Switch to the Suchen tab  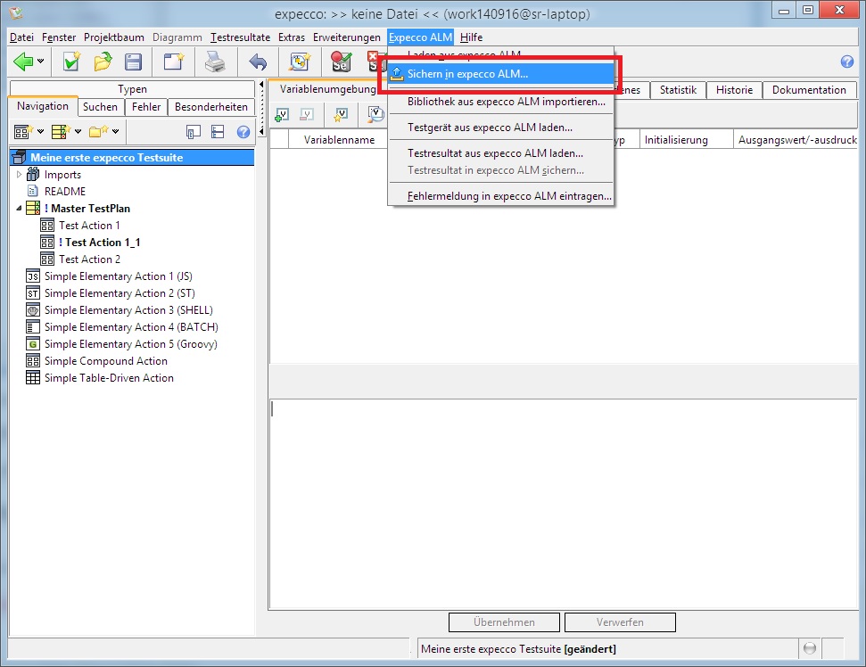pos(100,107)
